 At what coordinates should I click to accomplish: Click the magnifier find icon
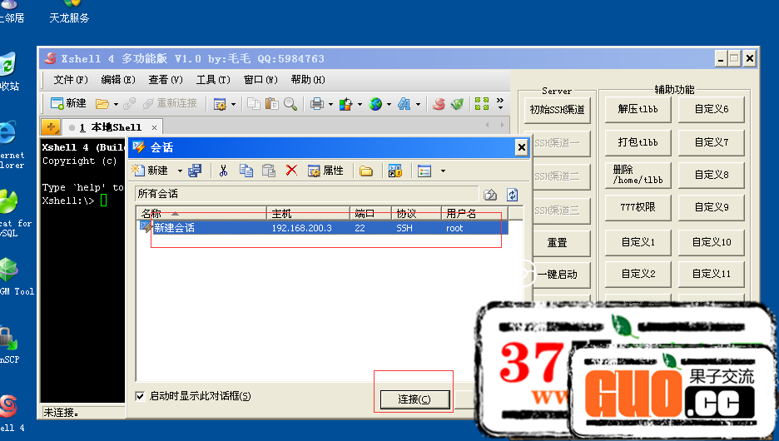coord(290,104)
